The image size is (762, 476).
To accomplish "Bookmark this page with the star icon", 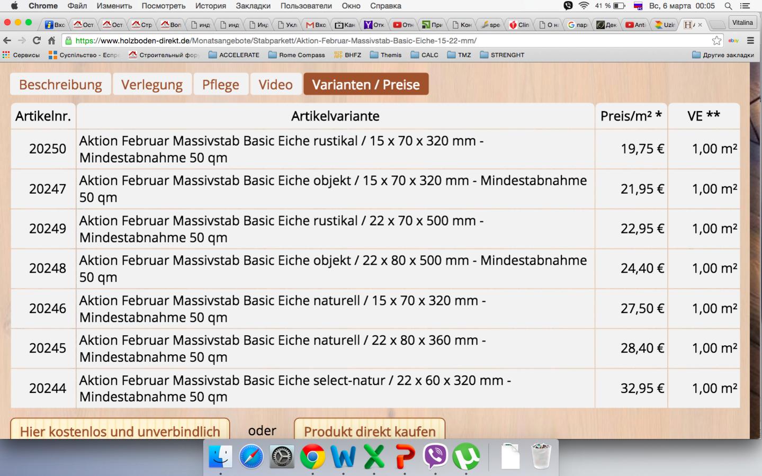I will (716, 40).
